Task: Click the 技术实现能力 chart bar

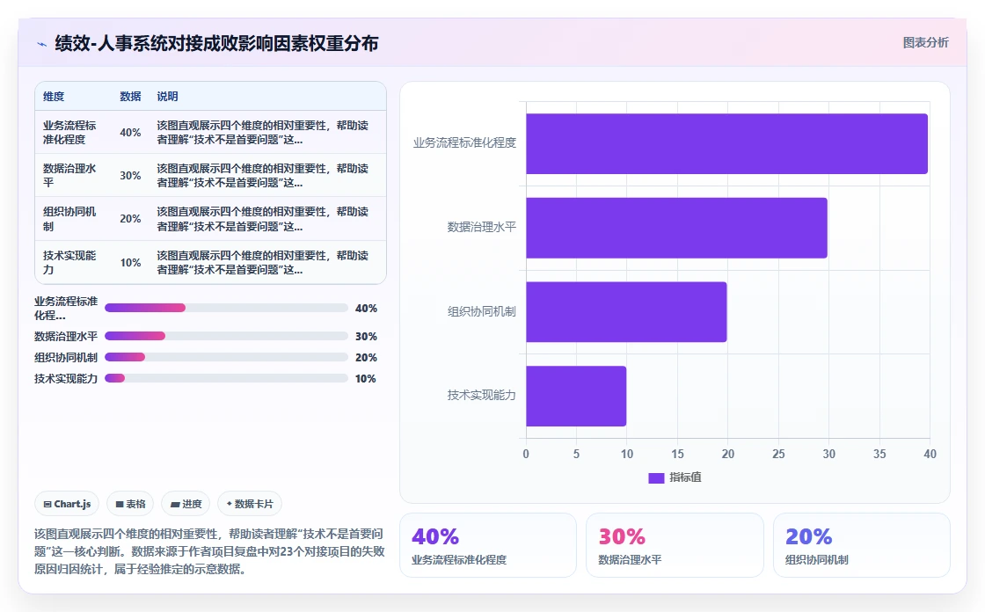Action: (x=576, y=396)
